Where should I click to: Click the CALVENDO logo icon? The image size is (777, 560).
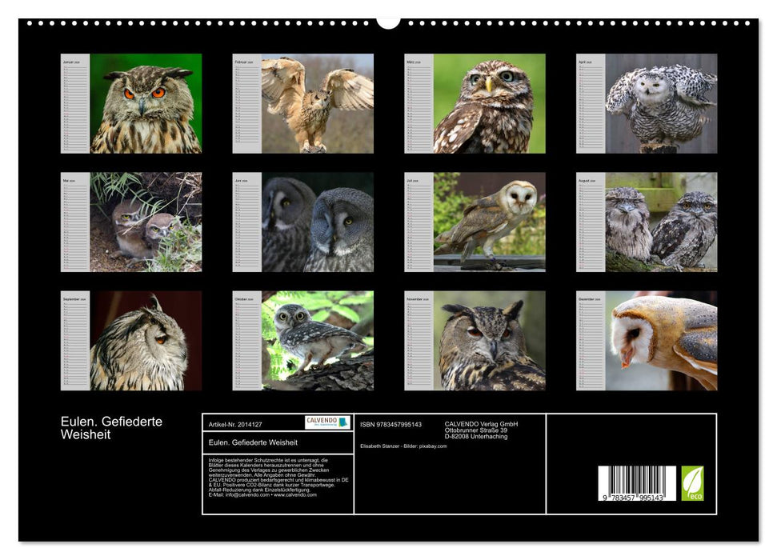tap(330, 423)
